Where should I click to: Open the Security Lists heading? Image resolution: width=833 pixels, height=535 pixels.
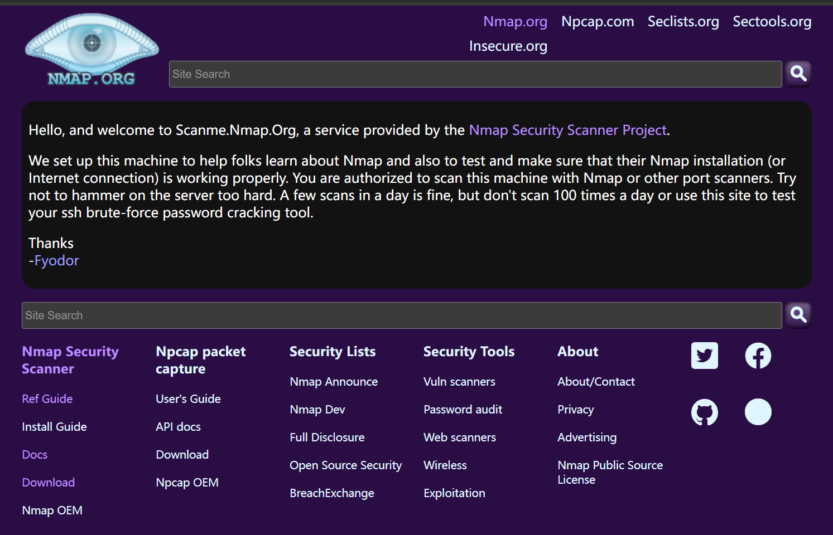[333, 352]
